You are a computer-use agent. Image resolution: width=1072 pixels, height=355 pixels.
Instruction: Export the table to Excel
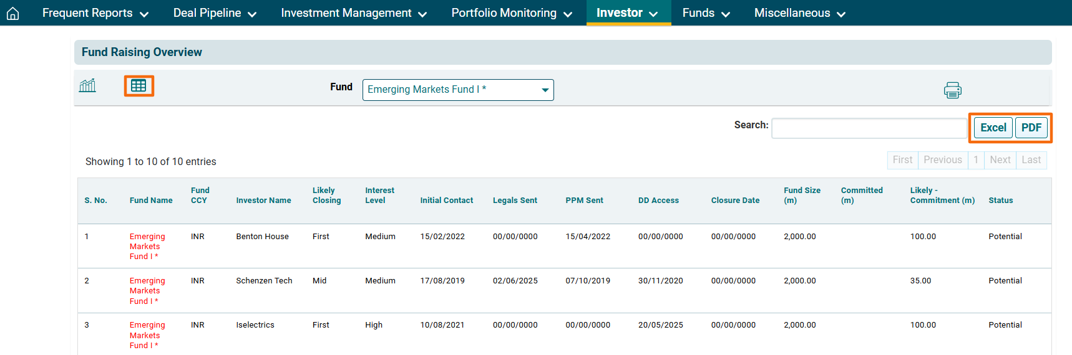coord(993,128)
